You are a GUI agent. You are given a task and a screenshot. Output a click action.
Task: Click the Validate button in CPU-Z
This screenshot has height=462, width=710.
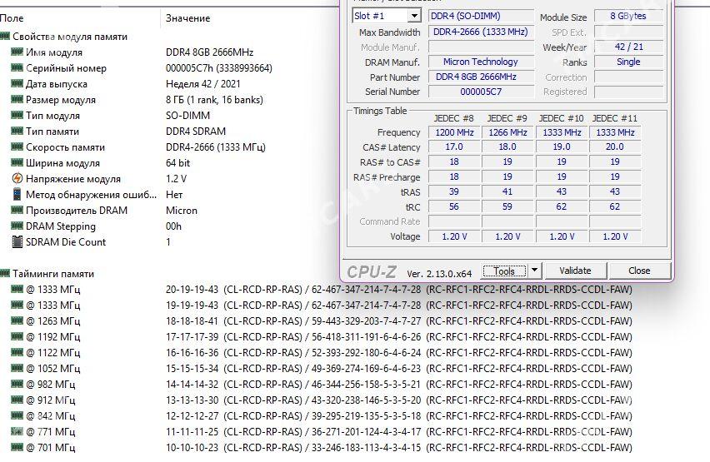[x=575, y=271]
